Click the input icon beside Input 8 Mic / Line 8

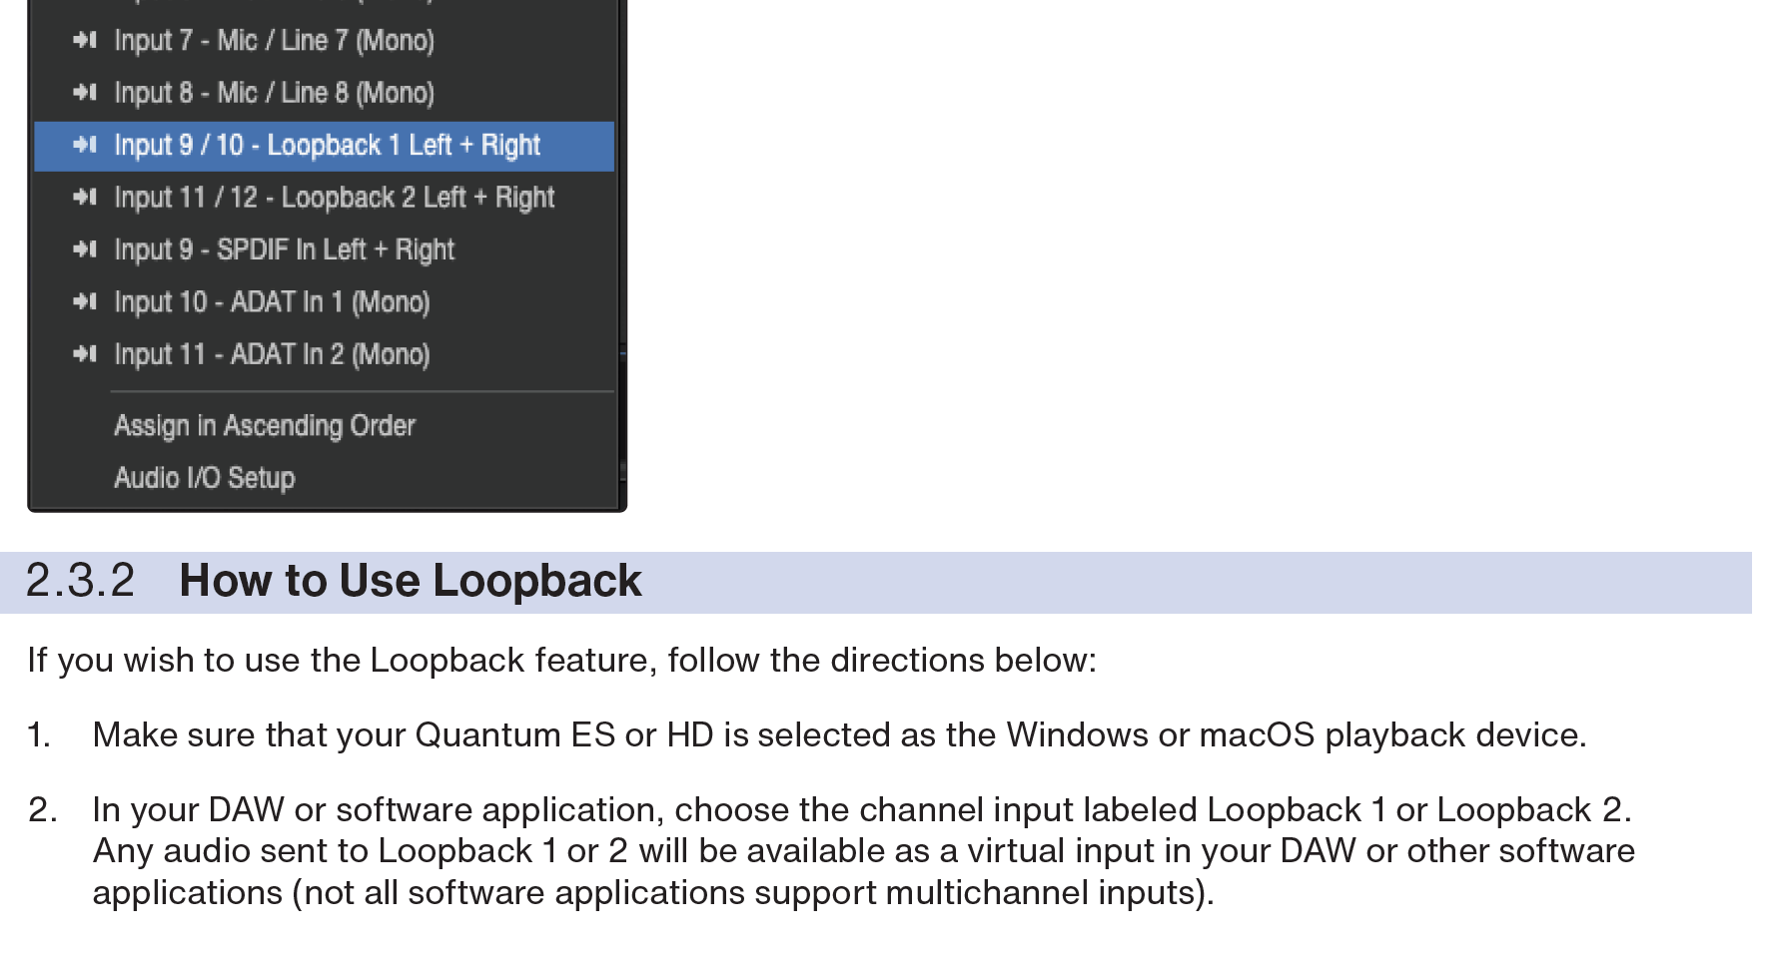[x=85, y=93]
